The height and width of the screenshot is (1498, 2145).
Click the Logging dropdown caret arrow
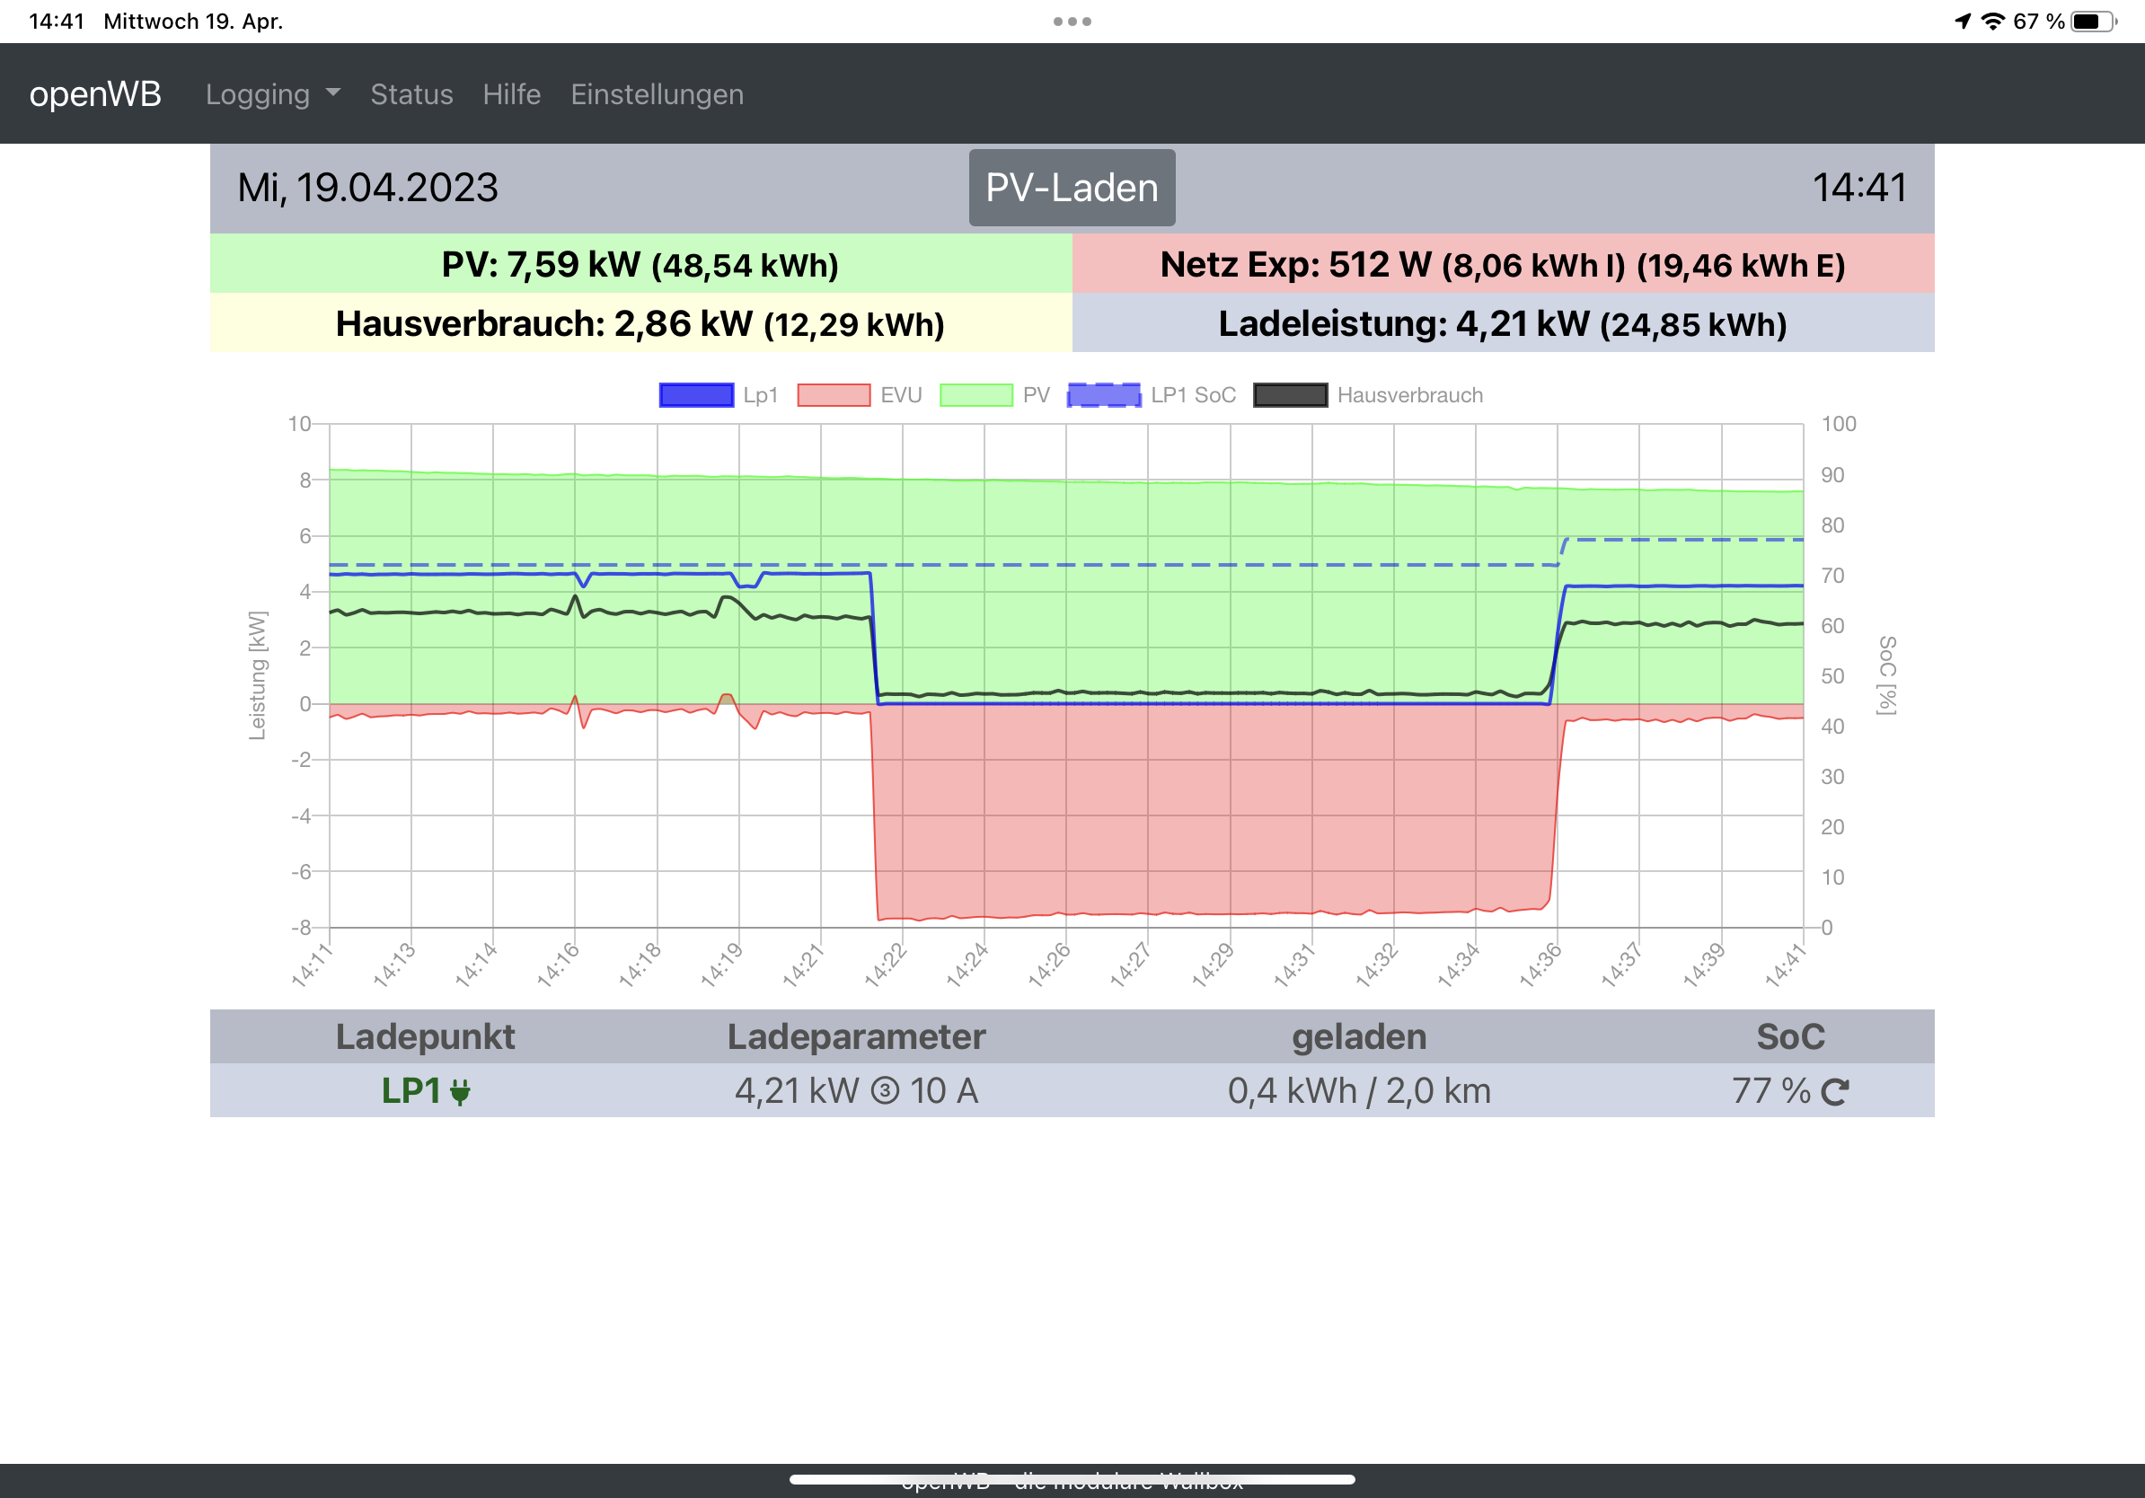tap(333, 93)
